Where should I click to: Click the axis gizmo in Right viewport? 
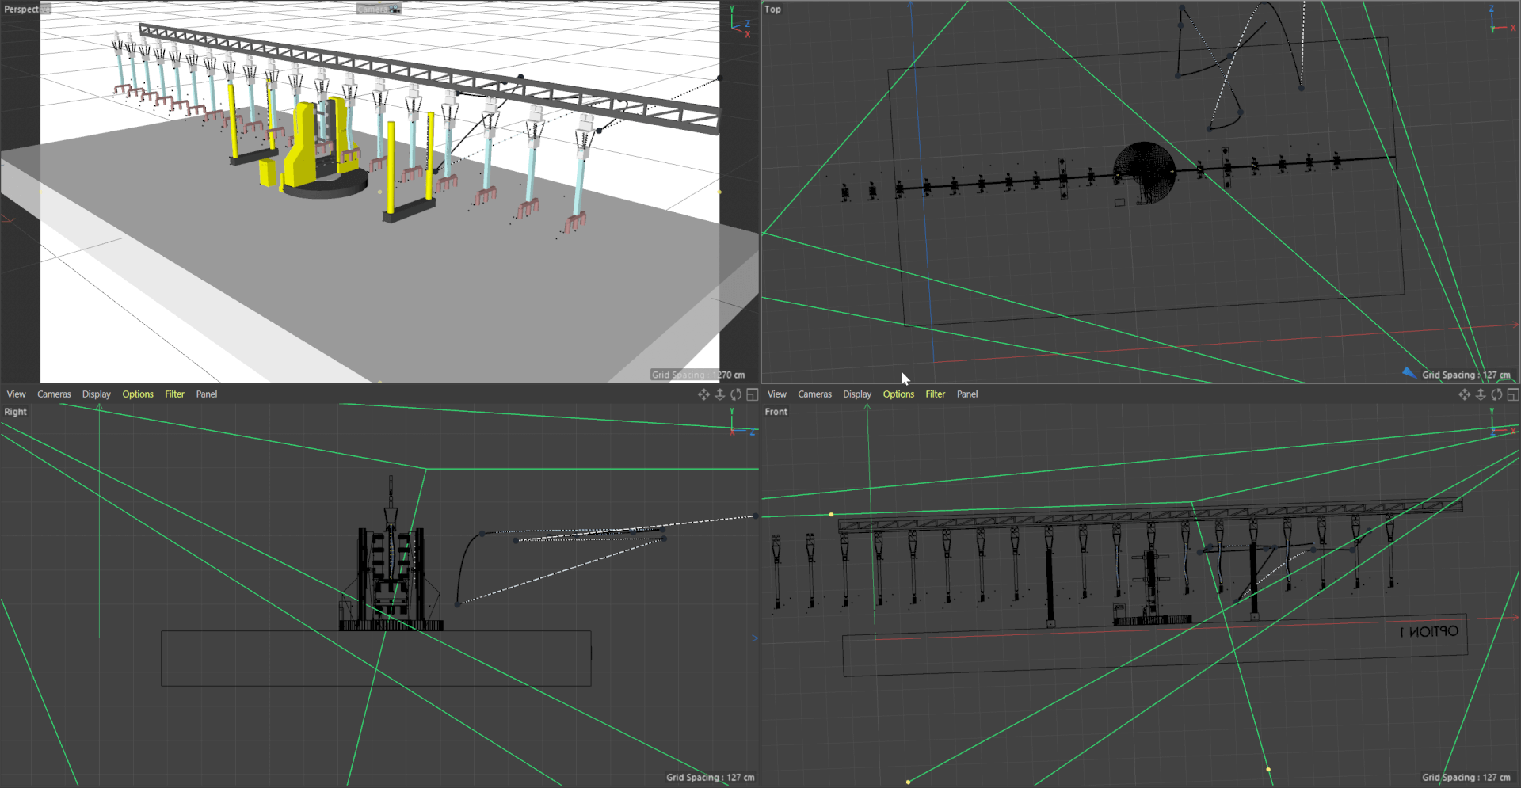point(741,422)
